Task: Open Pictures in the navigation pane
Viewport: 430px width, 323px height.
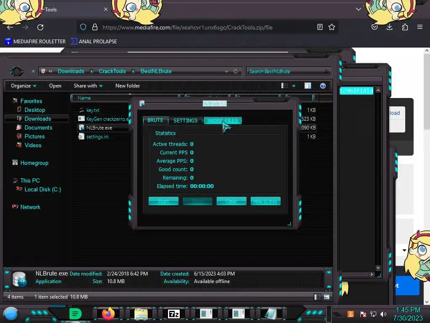Action: coord(34,136)
